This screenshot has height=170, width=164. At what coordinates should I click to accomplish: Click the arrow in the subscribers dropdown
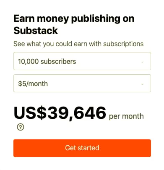tap(142, 62)
